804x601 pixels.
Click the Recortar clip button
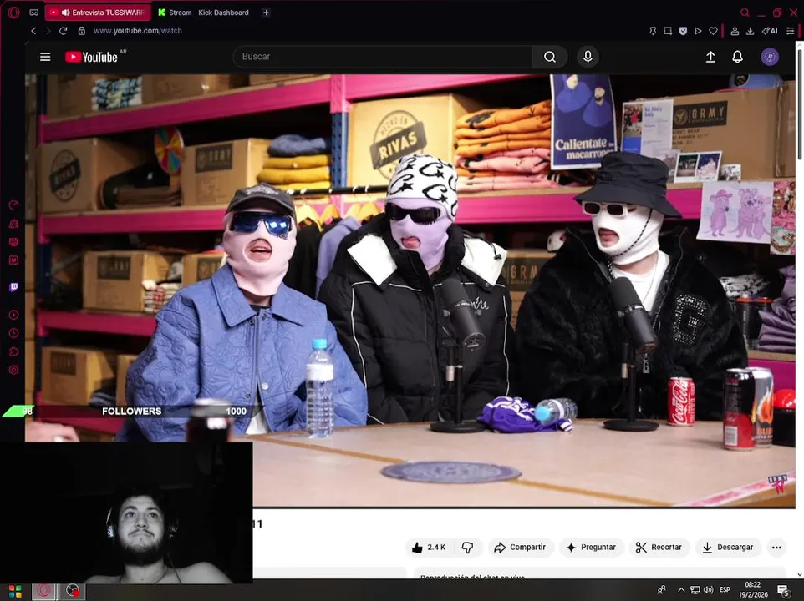tap(659, 548)
